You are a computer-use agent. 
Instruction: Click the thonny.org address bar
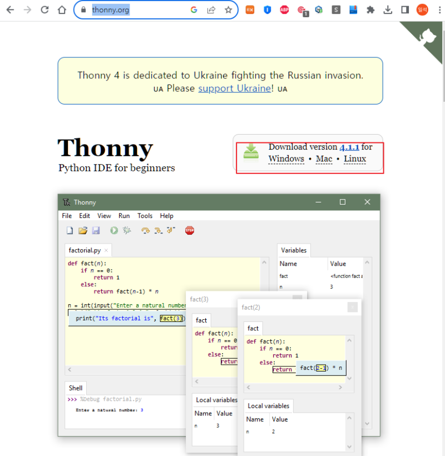[x=139, y=10]
